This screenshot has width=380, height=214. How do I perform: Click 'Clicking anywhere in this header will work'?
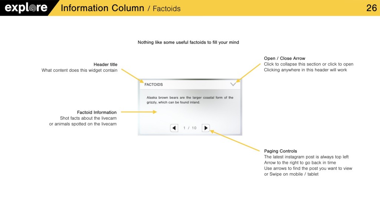point(305,70)
